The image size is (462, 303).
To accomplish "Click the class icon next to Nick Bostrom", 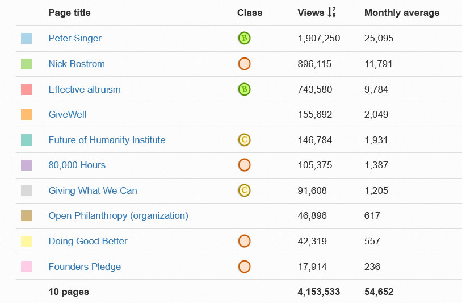I will [244, 64].
